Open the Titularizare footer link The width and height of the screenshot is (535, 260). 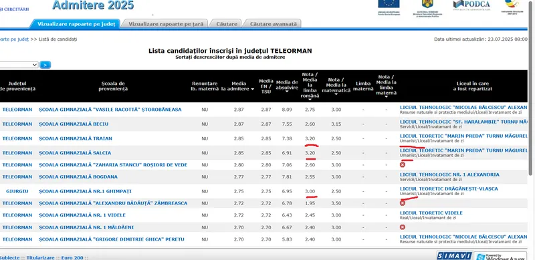(x=41, y=257)
